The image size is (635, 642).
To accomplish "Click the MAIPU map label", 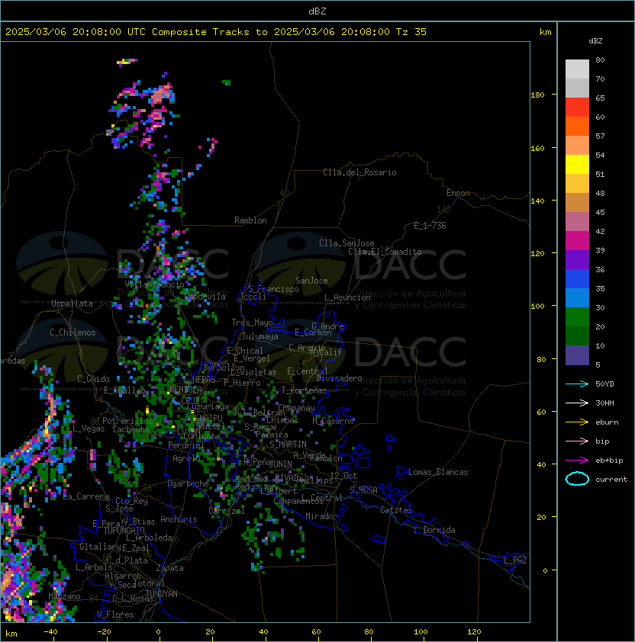I will (211, 419).
